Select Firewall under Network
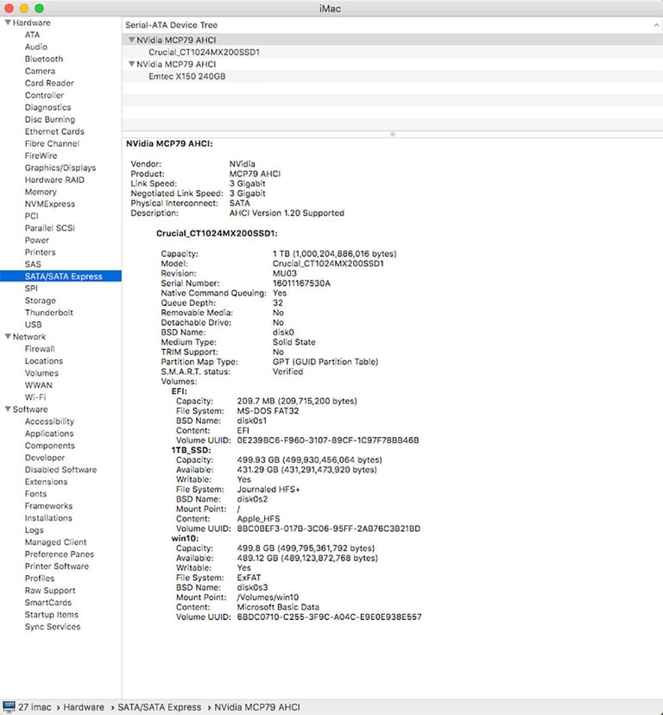663x715 pixels. click(x=40, y=349)
